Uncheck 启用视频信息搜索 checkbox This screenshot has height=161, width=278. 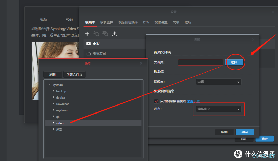click(157, 101)
